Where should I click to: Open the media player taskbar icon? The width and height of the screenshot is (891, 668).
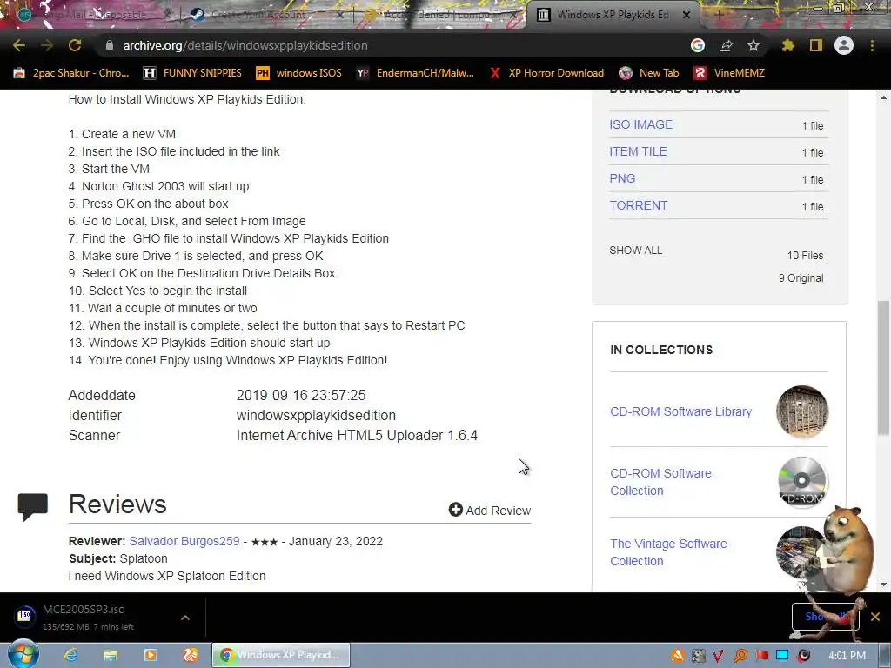[x=150, y=656]
